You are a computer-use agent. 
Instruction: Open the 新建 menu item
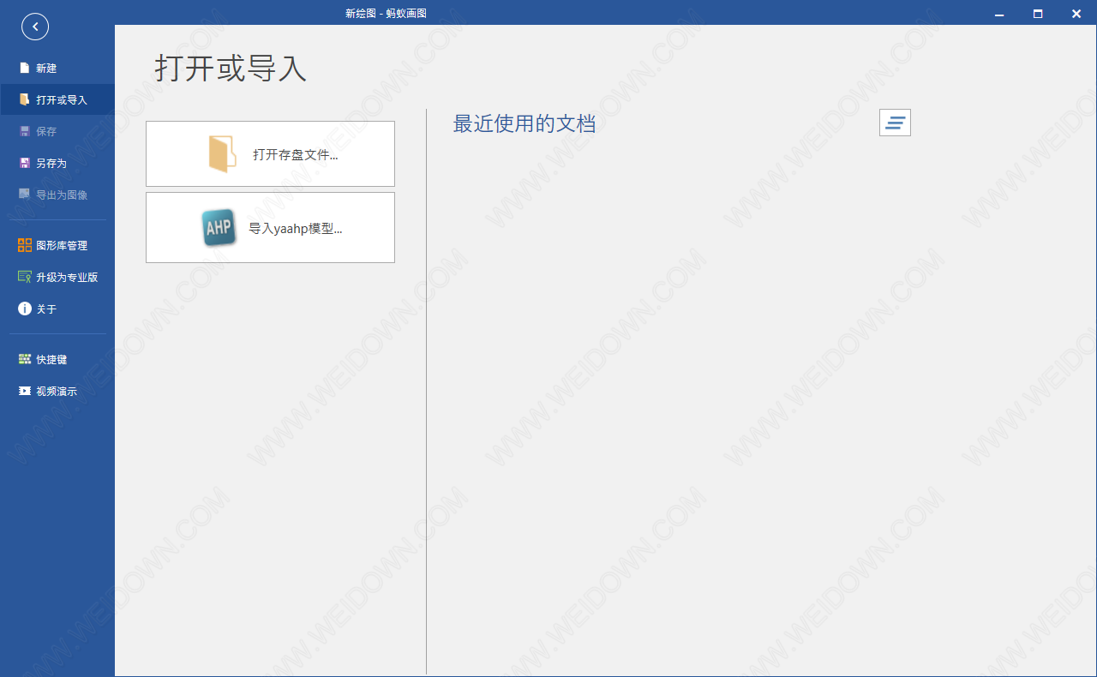click(x=57, y=68)
